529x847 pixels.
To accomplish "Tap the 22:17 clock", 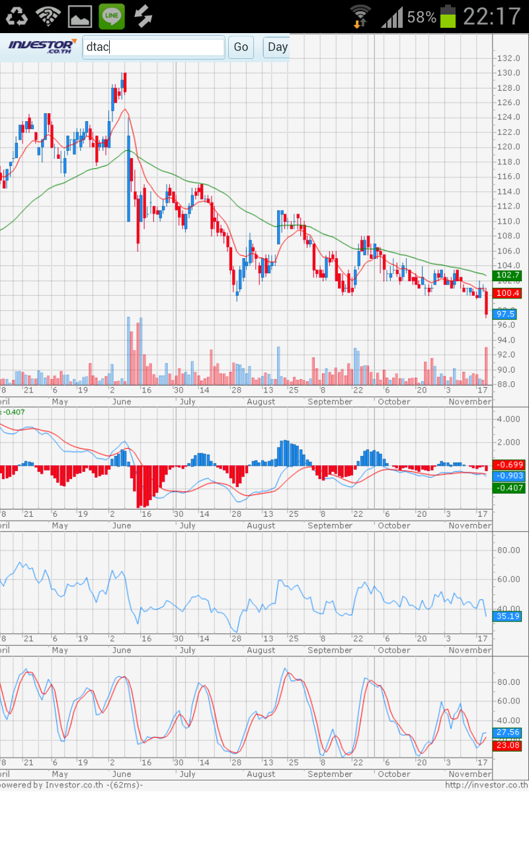I will click(x=492, y=16).
